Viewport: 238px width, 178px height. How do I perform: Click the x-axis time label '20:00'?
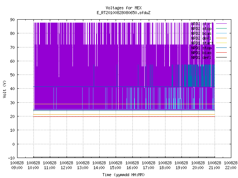198,168
